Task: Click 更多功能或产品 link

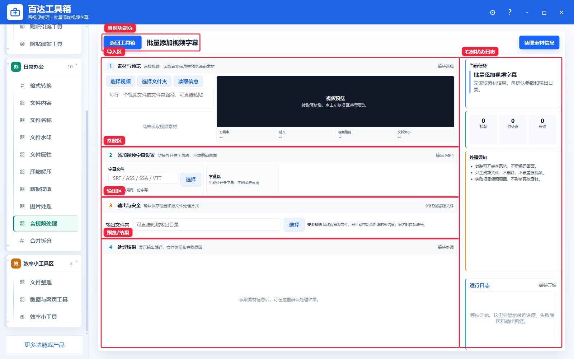Action: (x=44, y=345)
